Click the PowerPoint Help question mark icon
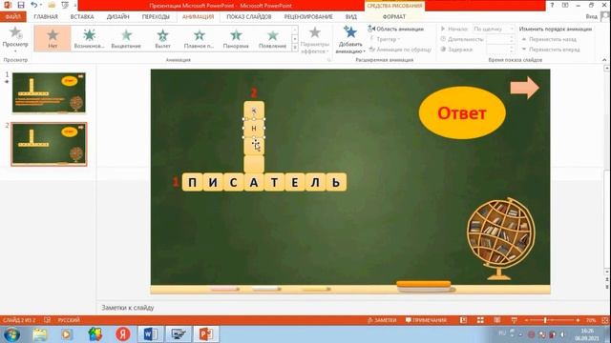Screen dimensions: 611x343 (552, 5)
